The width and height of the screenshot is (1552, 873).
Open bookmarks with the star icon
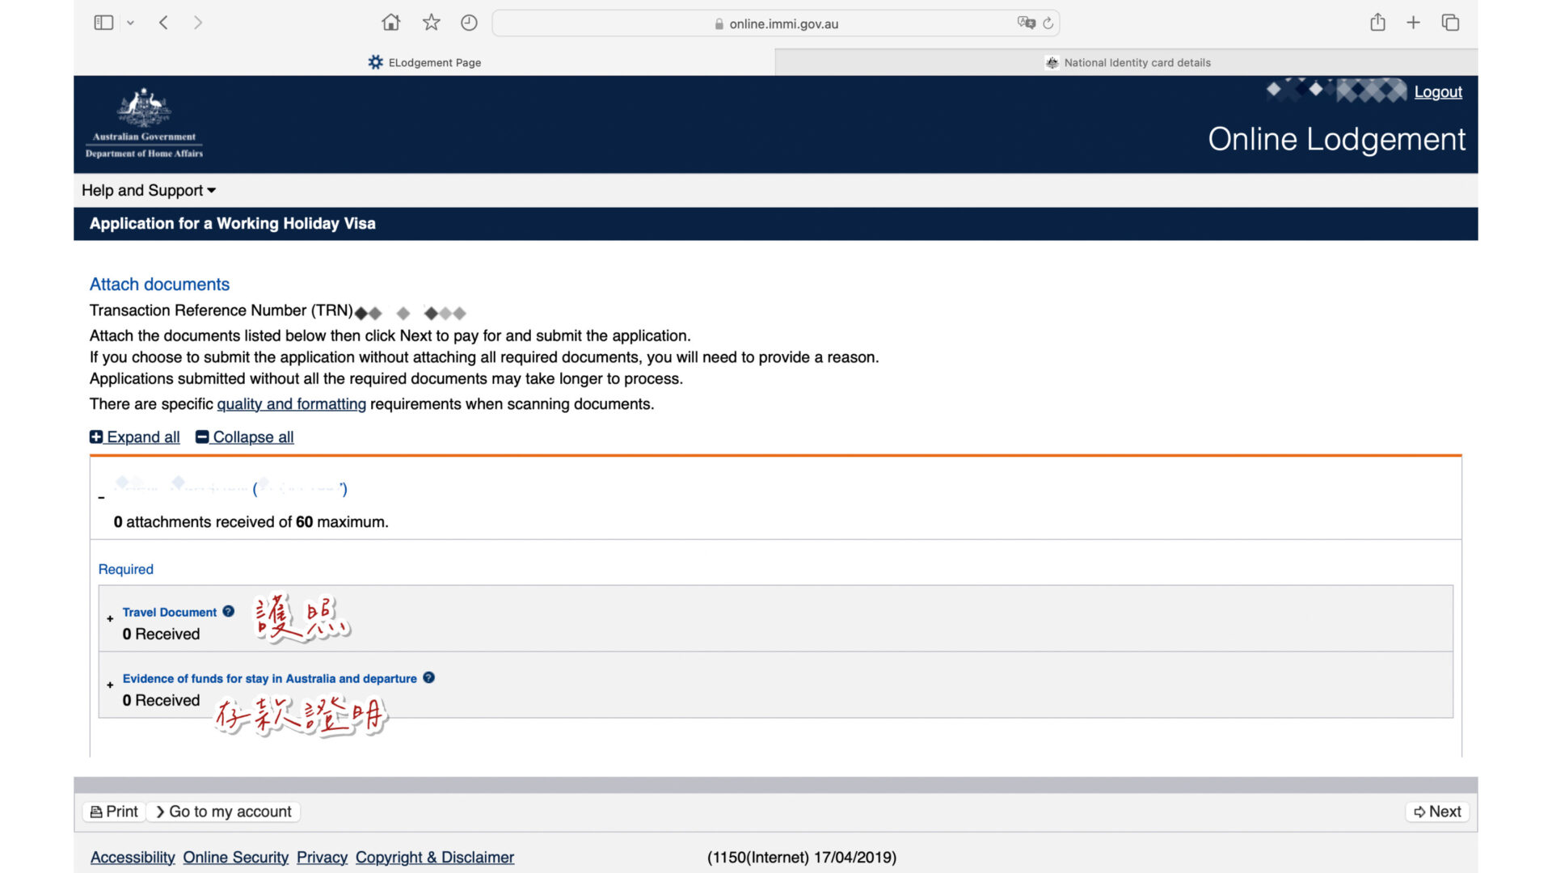coord(431,23)
